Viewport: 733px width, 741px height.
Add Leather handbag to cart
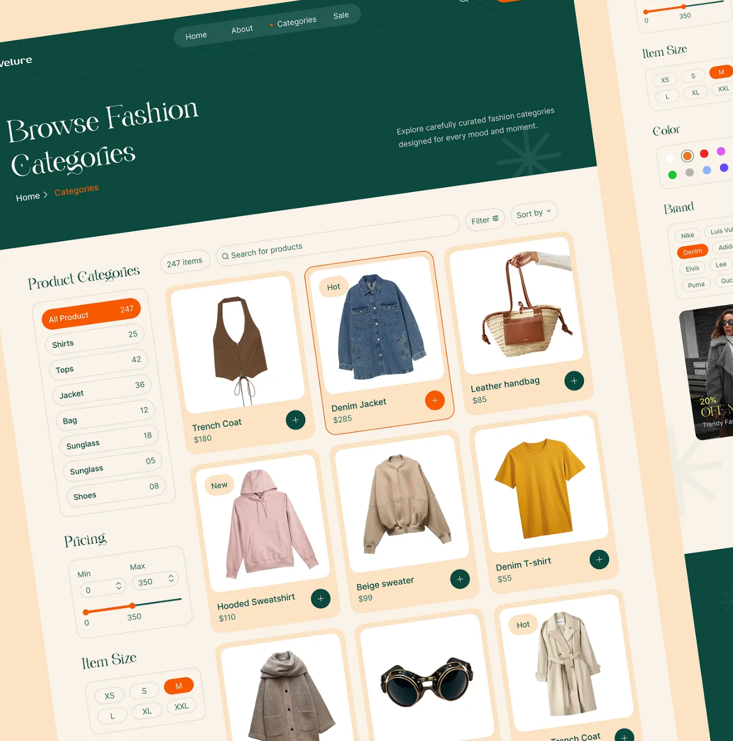tap(574, 381)
